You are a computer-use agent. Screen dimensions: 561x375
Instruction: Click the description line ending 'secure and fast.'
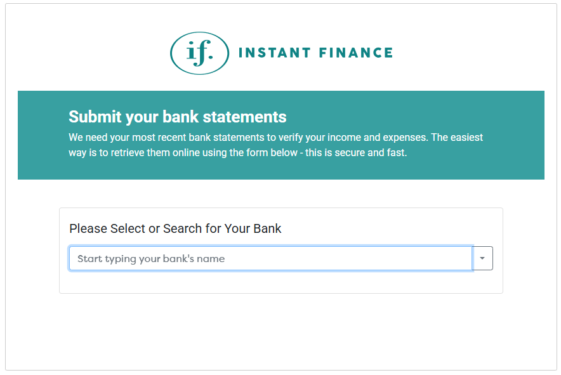coord(237,153)
